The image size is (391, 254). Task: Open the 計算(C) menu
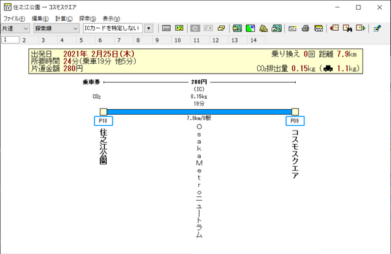[x=64, y=18]
